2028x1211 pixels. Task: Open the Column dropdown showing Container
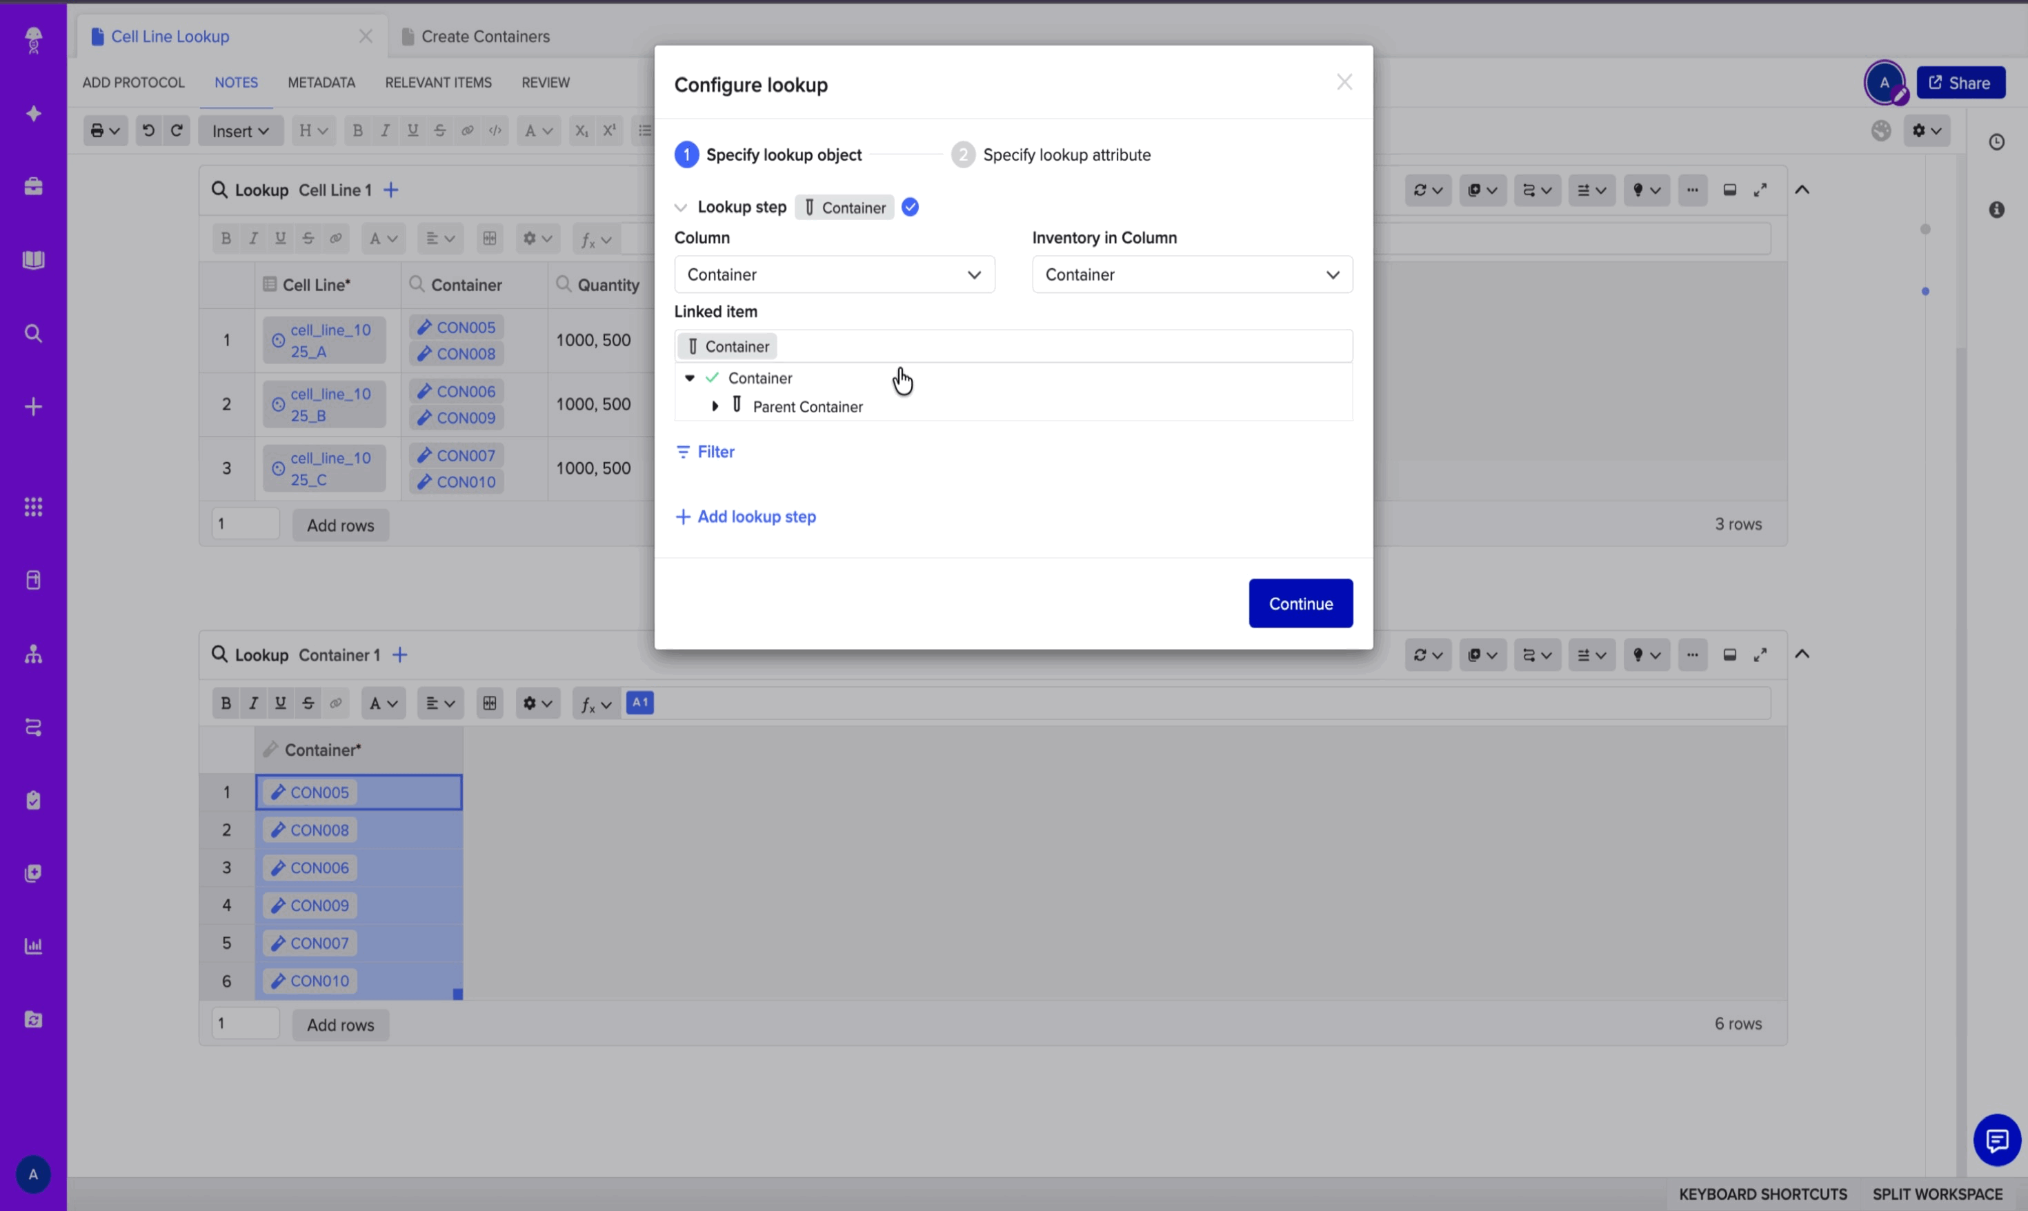833,275
